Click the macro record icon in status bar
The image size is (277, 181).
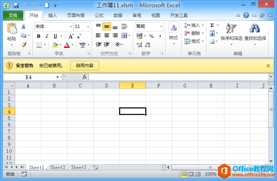click(24, 174)
